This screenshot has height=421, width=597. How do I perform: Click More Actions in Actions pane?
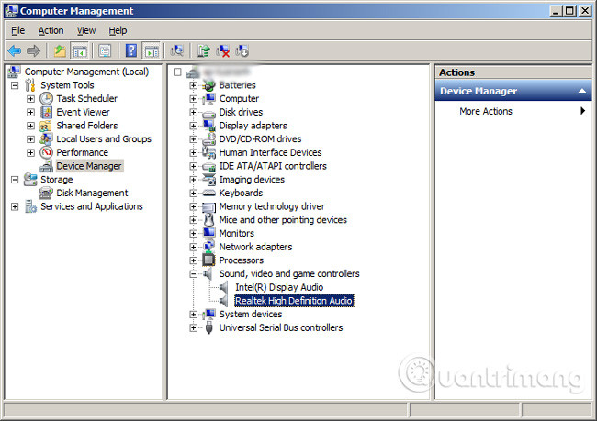486,111
